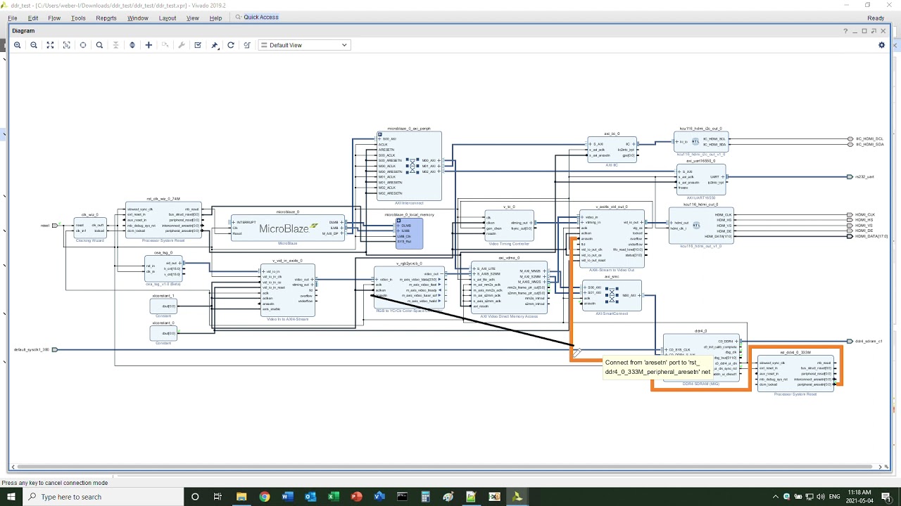901x506 pixels.
Task: Select the clk_wiz_0 Clocking Wizard block
Action: pos(89,228)
